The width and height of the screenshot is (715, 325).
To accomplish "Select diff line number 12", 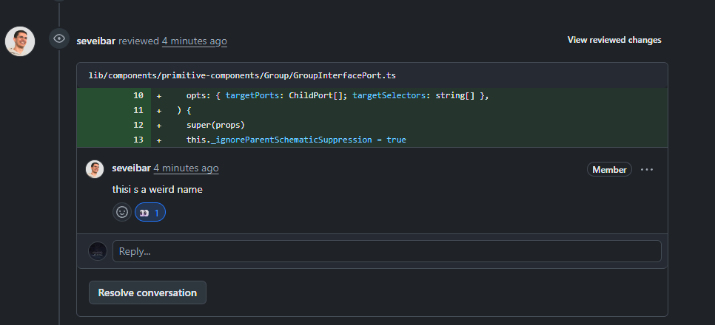I will coord(138,125).
